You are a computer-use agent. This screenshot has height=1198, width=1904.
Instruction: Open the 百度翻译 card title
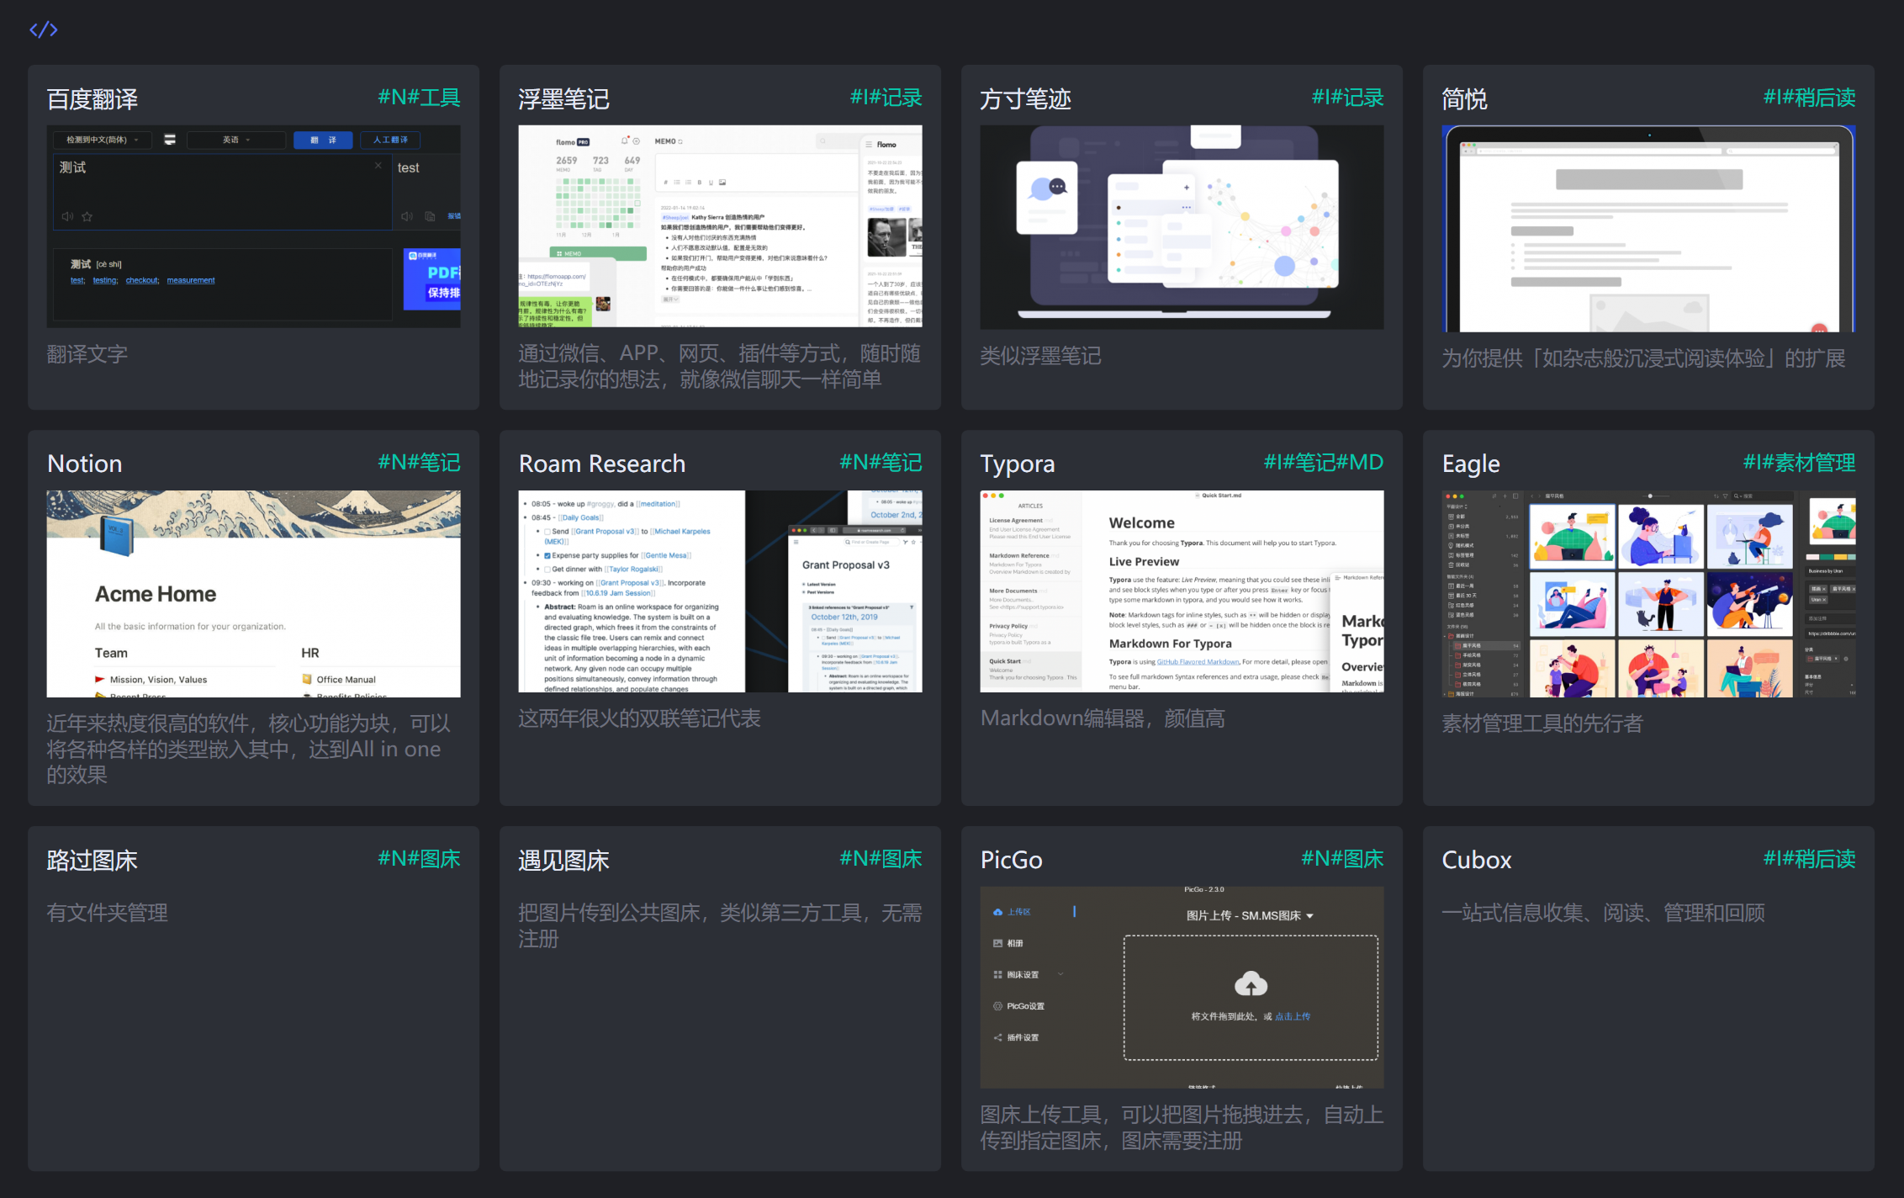[x=93, y=99]
